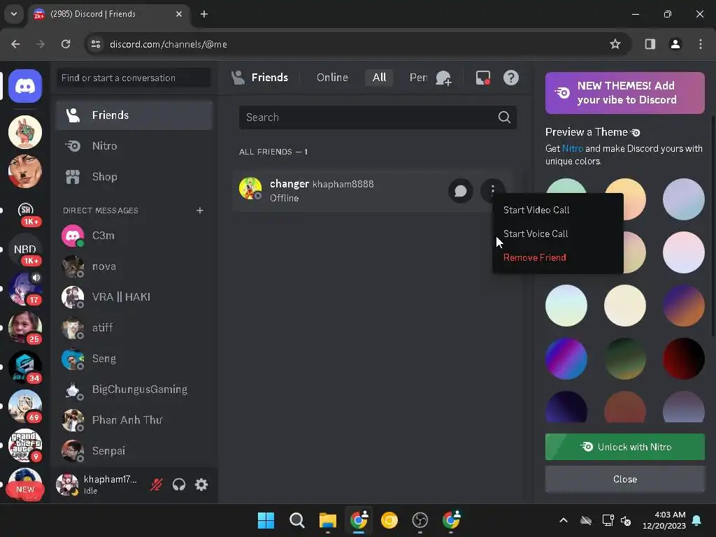Image resolution: width=716 pixels, height=537 pixels.
Task: Open DM with VRA || HAKI
Action: point(134,296)
